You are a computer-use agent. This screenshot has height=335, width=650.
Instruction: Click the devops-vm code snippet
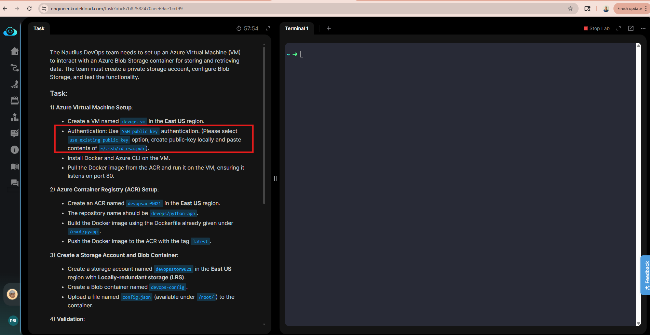[x=134, y=121]
